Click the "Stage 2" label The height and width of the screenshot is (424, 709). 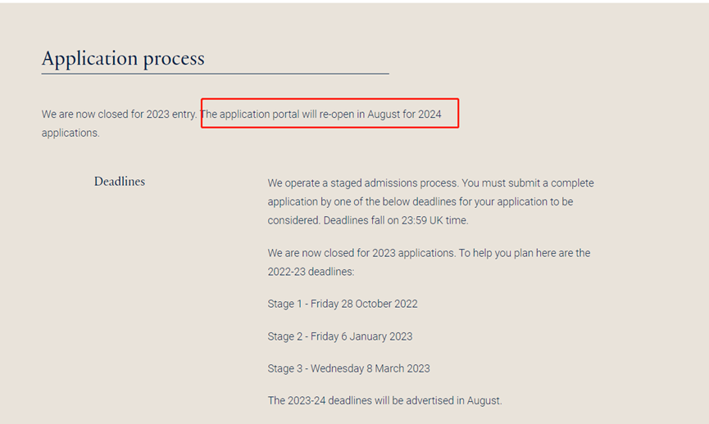[286, 336]
